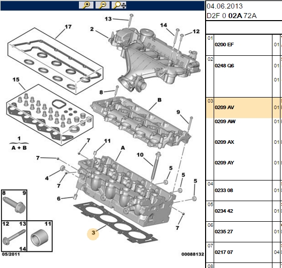Click bolt thumbnail labeled 8 and 9
282x268 pixels.
click(14, 205)
